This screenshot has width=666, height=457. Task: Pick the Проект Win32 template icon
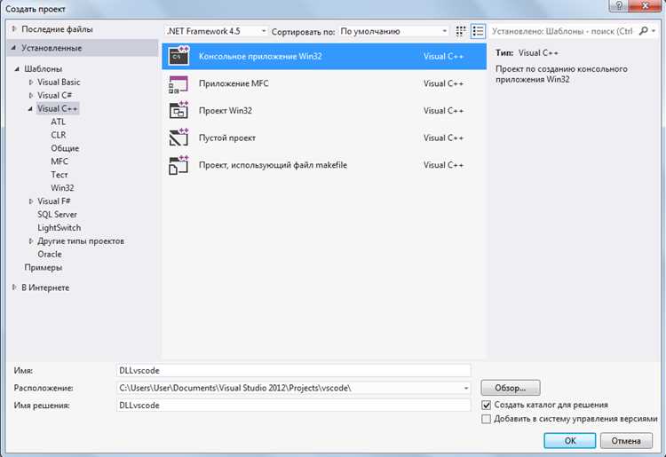178,111
